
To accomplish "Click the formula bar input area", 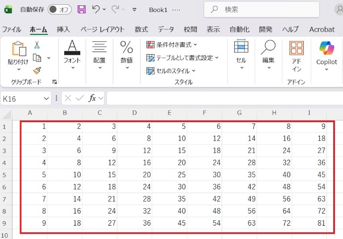I will point(225,99).
